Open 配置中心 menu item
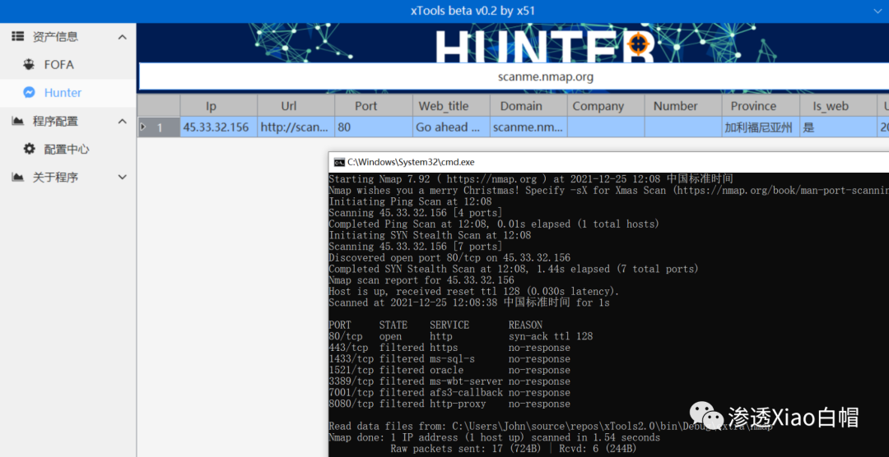 coord(68,149)
